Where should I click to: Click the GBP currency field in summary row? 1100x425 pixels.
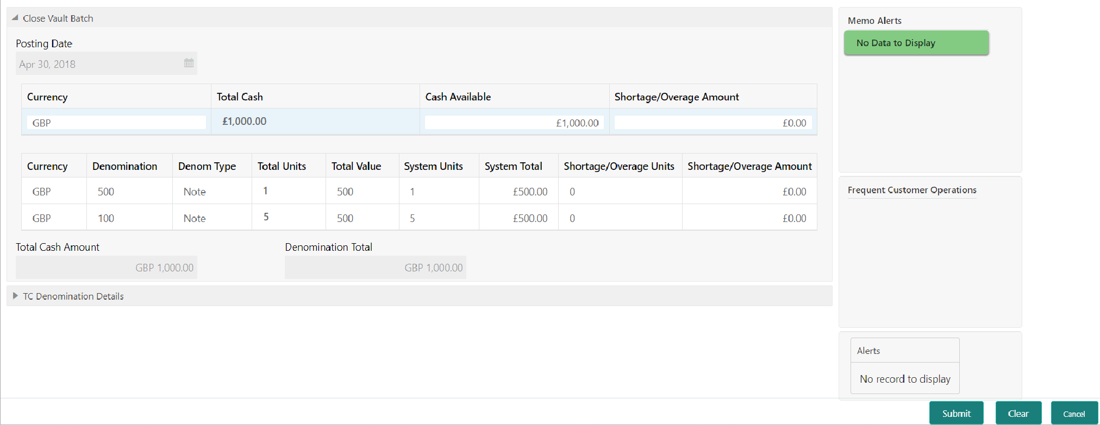[116, 123]
